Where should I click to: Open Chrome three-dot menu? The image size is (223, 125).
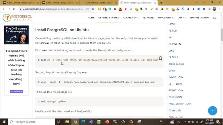point(220,9)
